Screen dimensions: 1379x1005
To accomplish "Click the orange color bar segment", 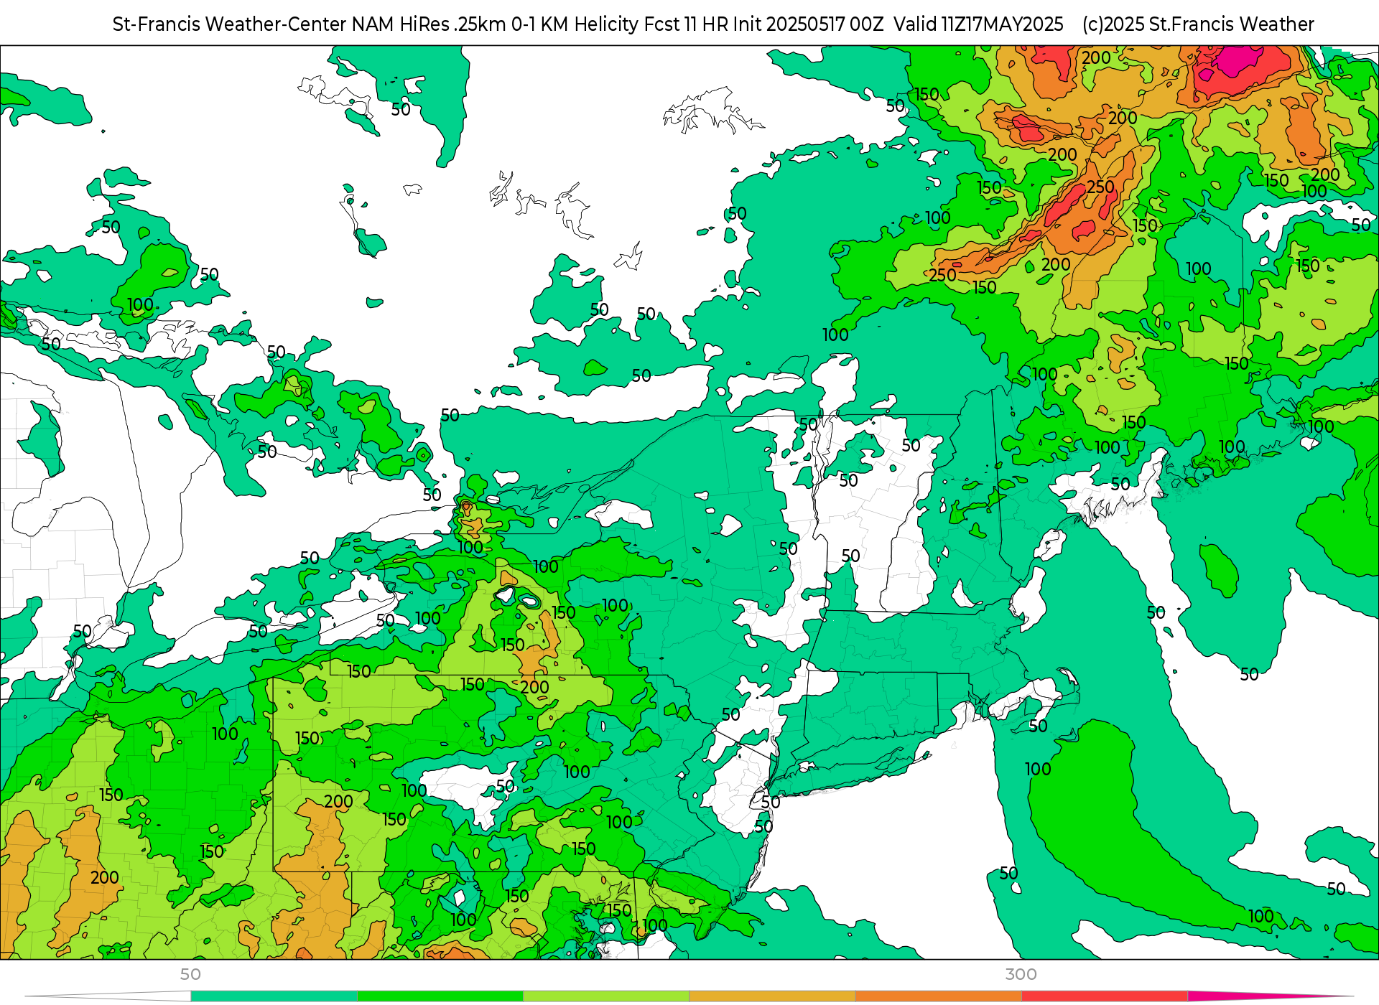I will 938,996.
